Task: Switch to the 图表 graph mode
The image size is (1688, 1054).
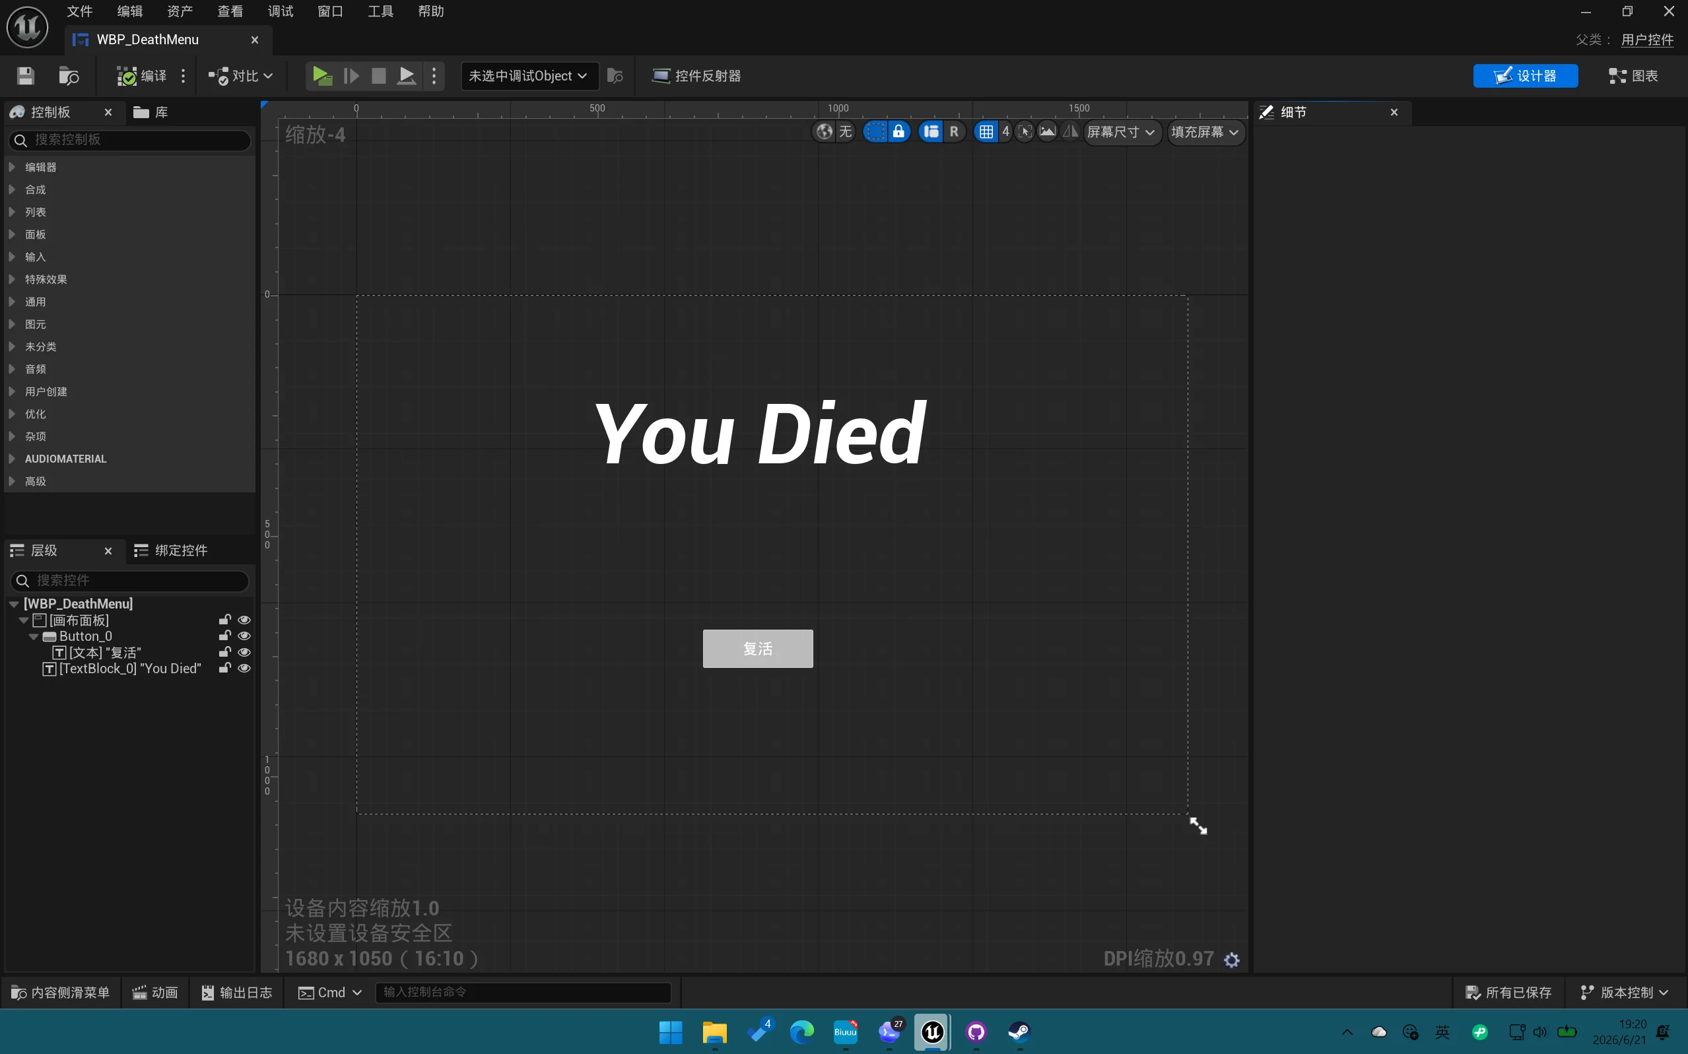Action: pyautogui.click(x=1633, y=76)
